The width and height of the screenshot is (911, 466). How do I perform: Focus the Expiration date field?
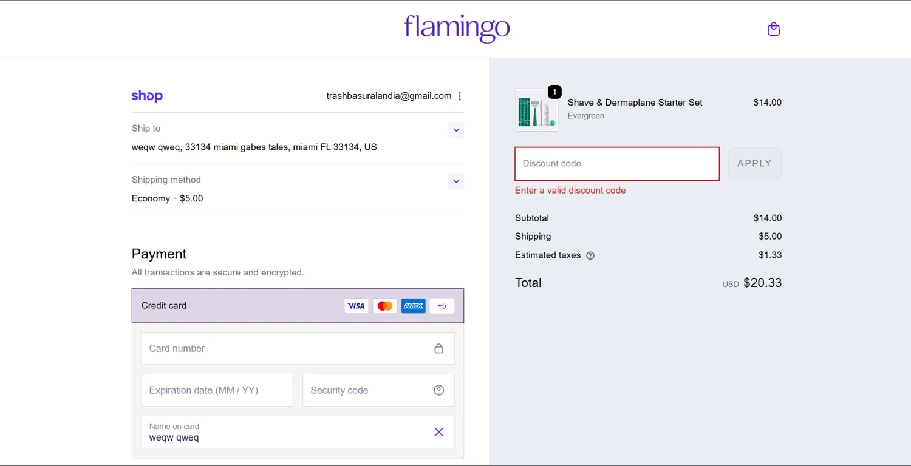pos(217,390)
